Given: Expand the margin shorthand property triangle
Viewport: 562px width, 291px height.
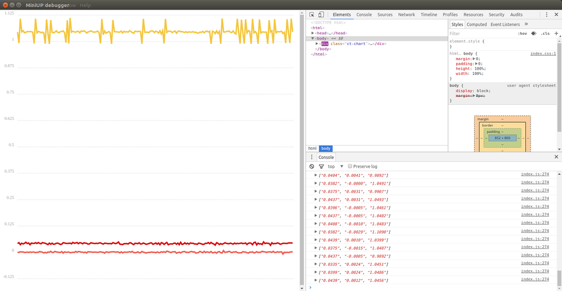Looking at the screenshot, I should [474, 59].
